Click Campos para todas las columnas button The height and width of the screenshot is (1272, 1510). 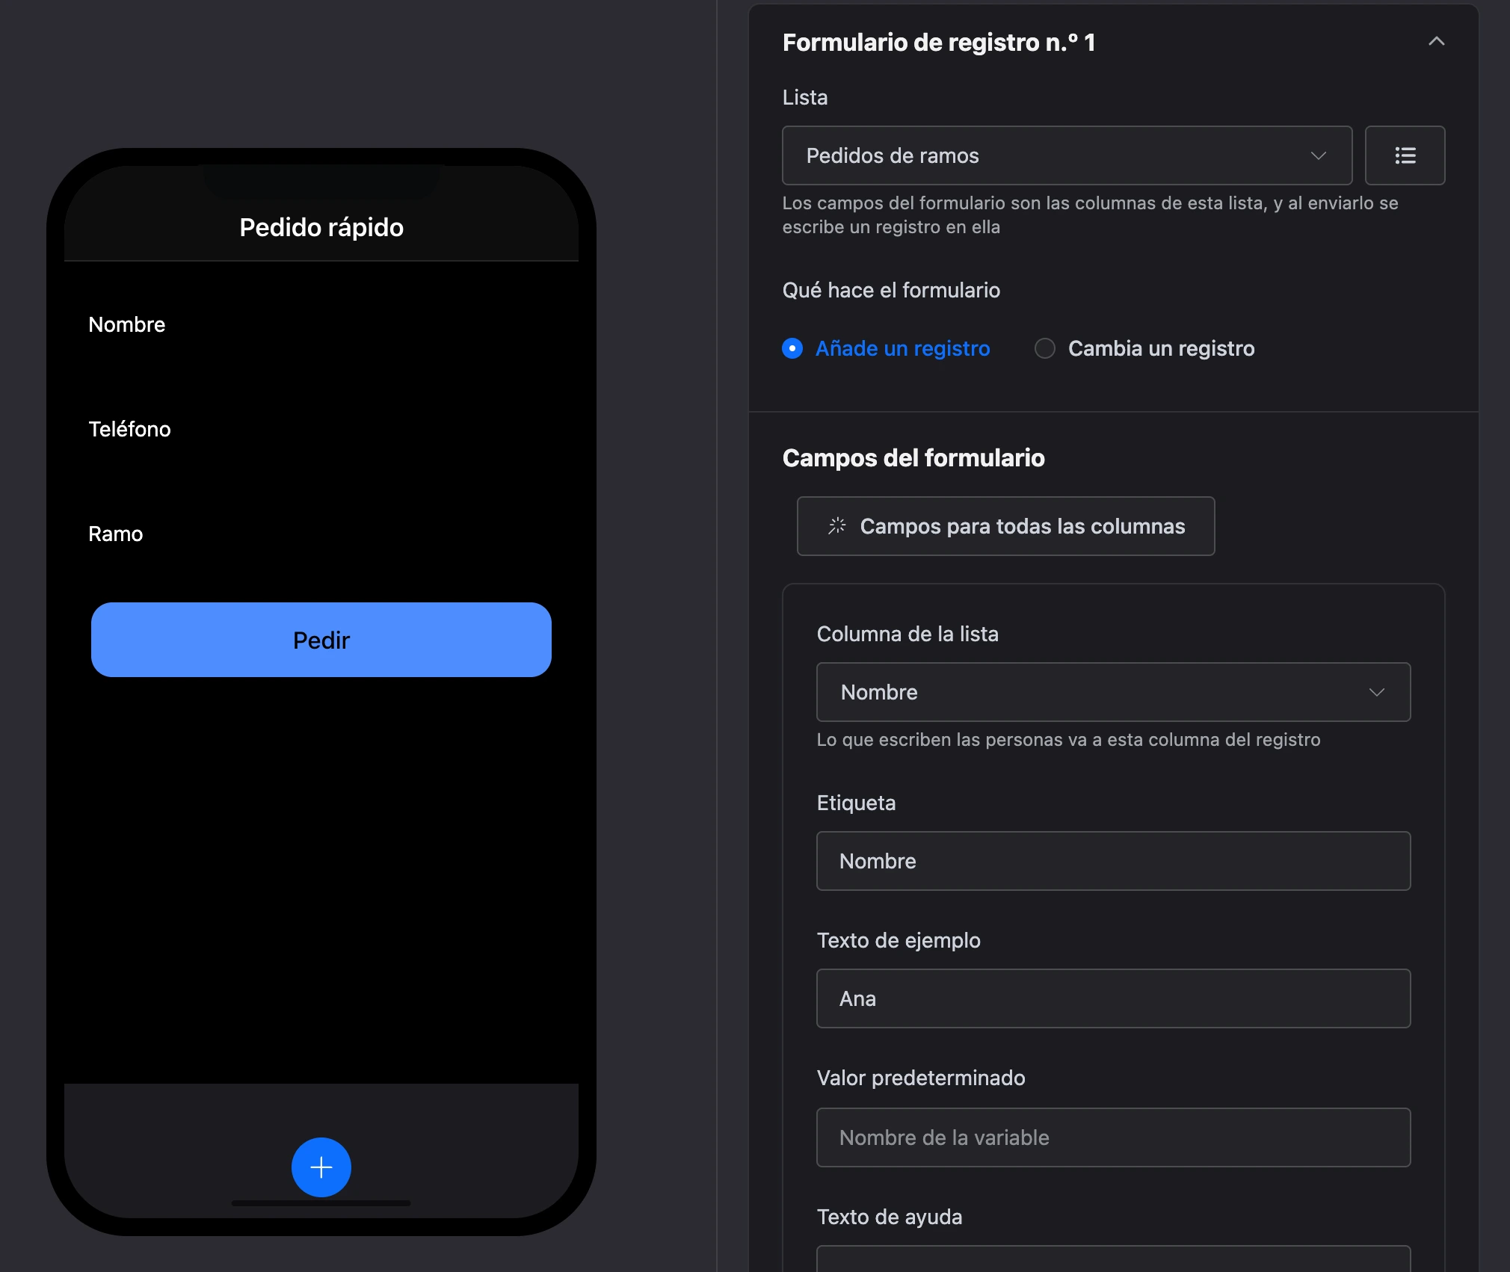[x=1005, y=526]
